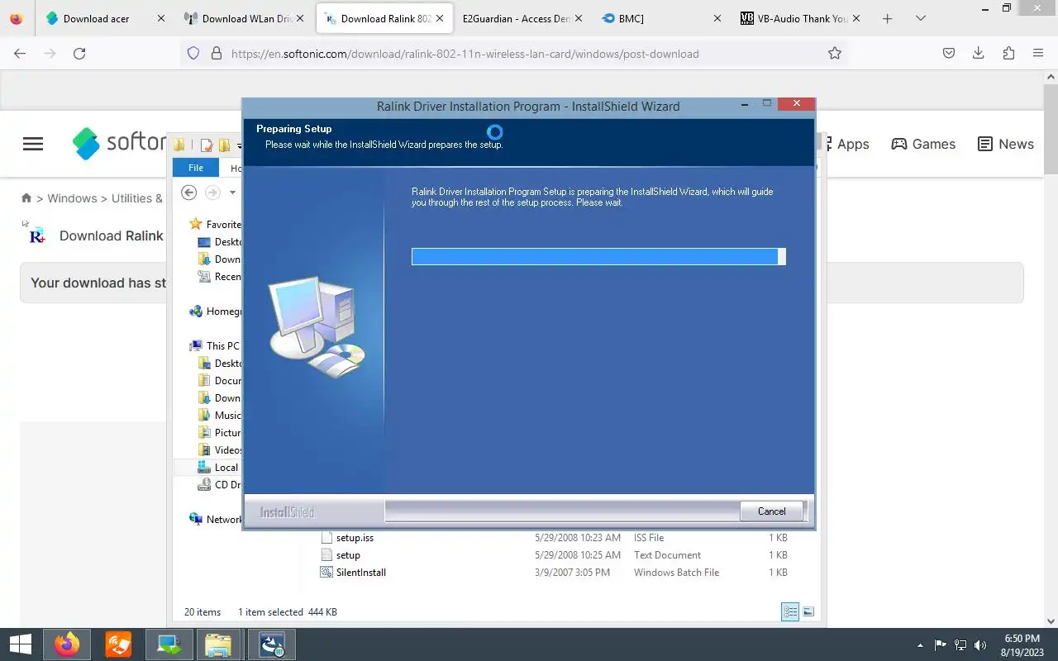The image size is (1058, 661).
Task: Select Favorites in Explorer navigation pane
Action: [215, 224]
